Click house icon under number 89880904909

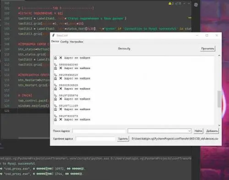tap(55, 89)
